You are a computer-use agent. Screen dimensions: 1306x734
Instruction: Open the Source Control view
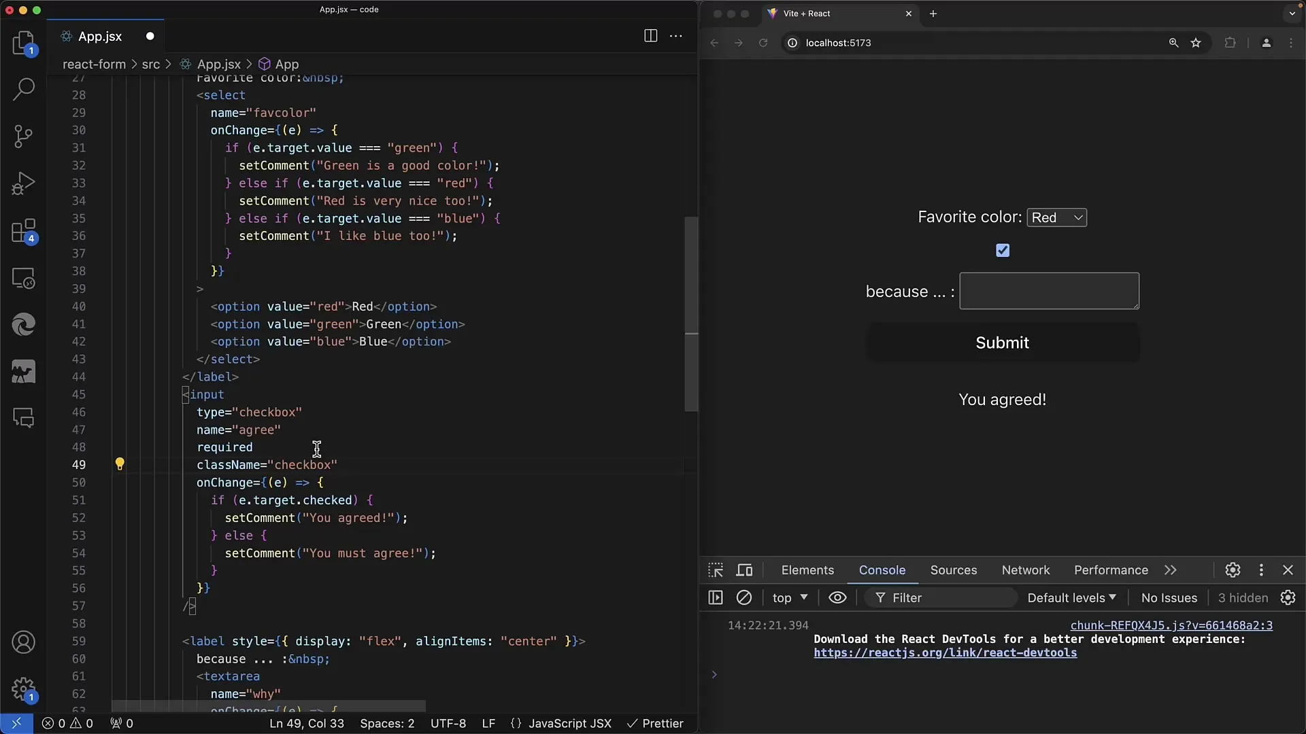pos(24,136)
